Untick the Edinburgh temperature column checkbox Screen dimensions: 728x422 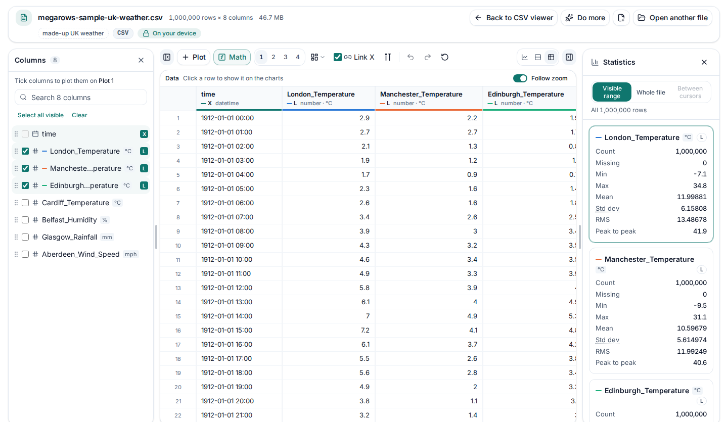(25, 185)
